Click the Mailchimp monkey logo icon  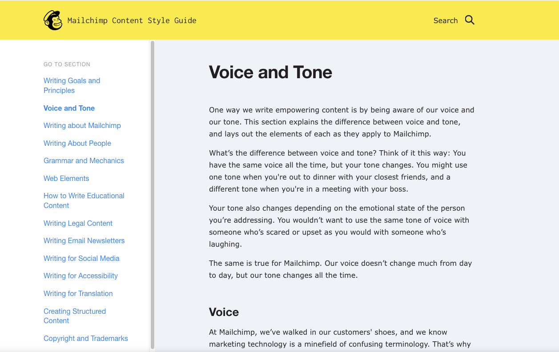click(53, 20)
